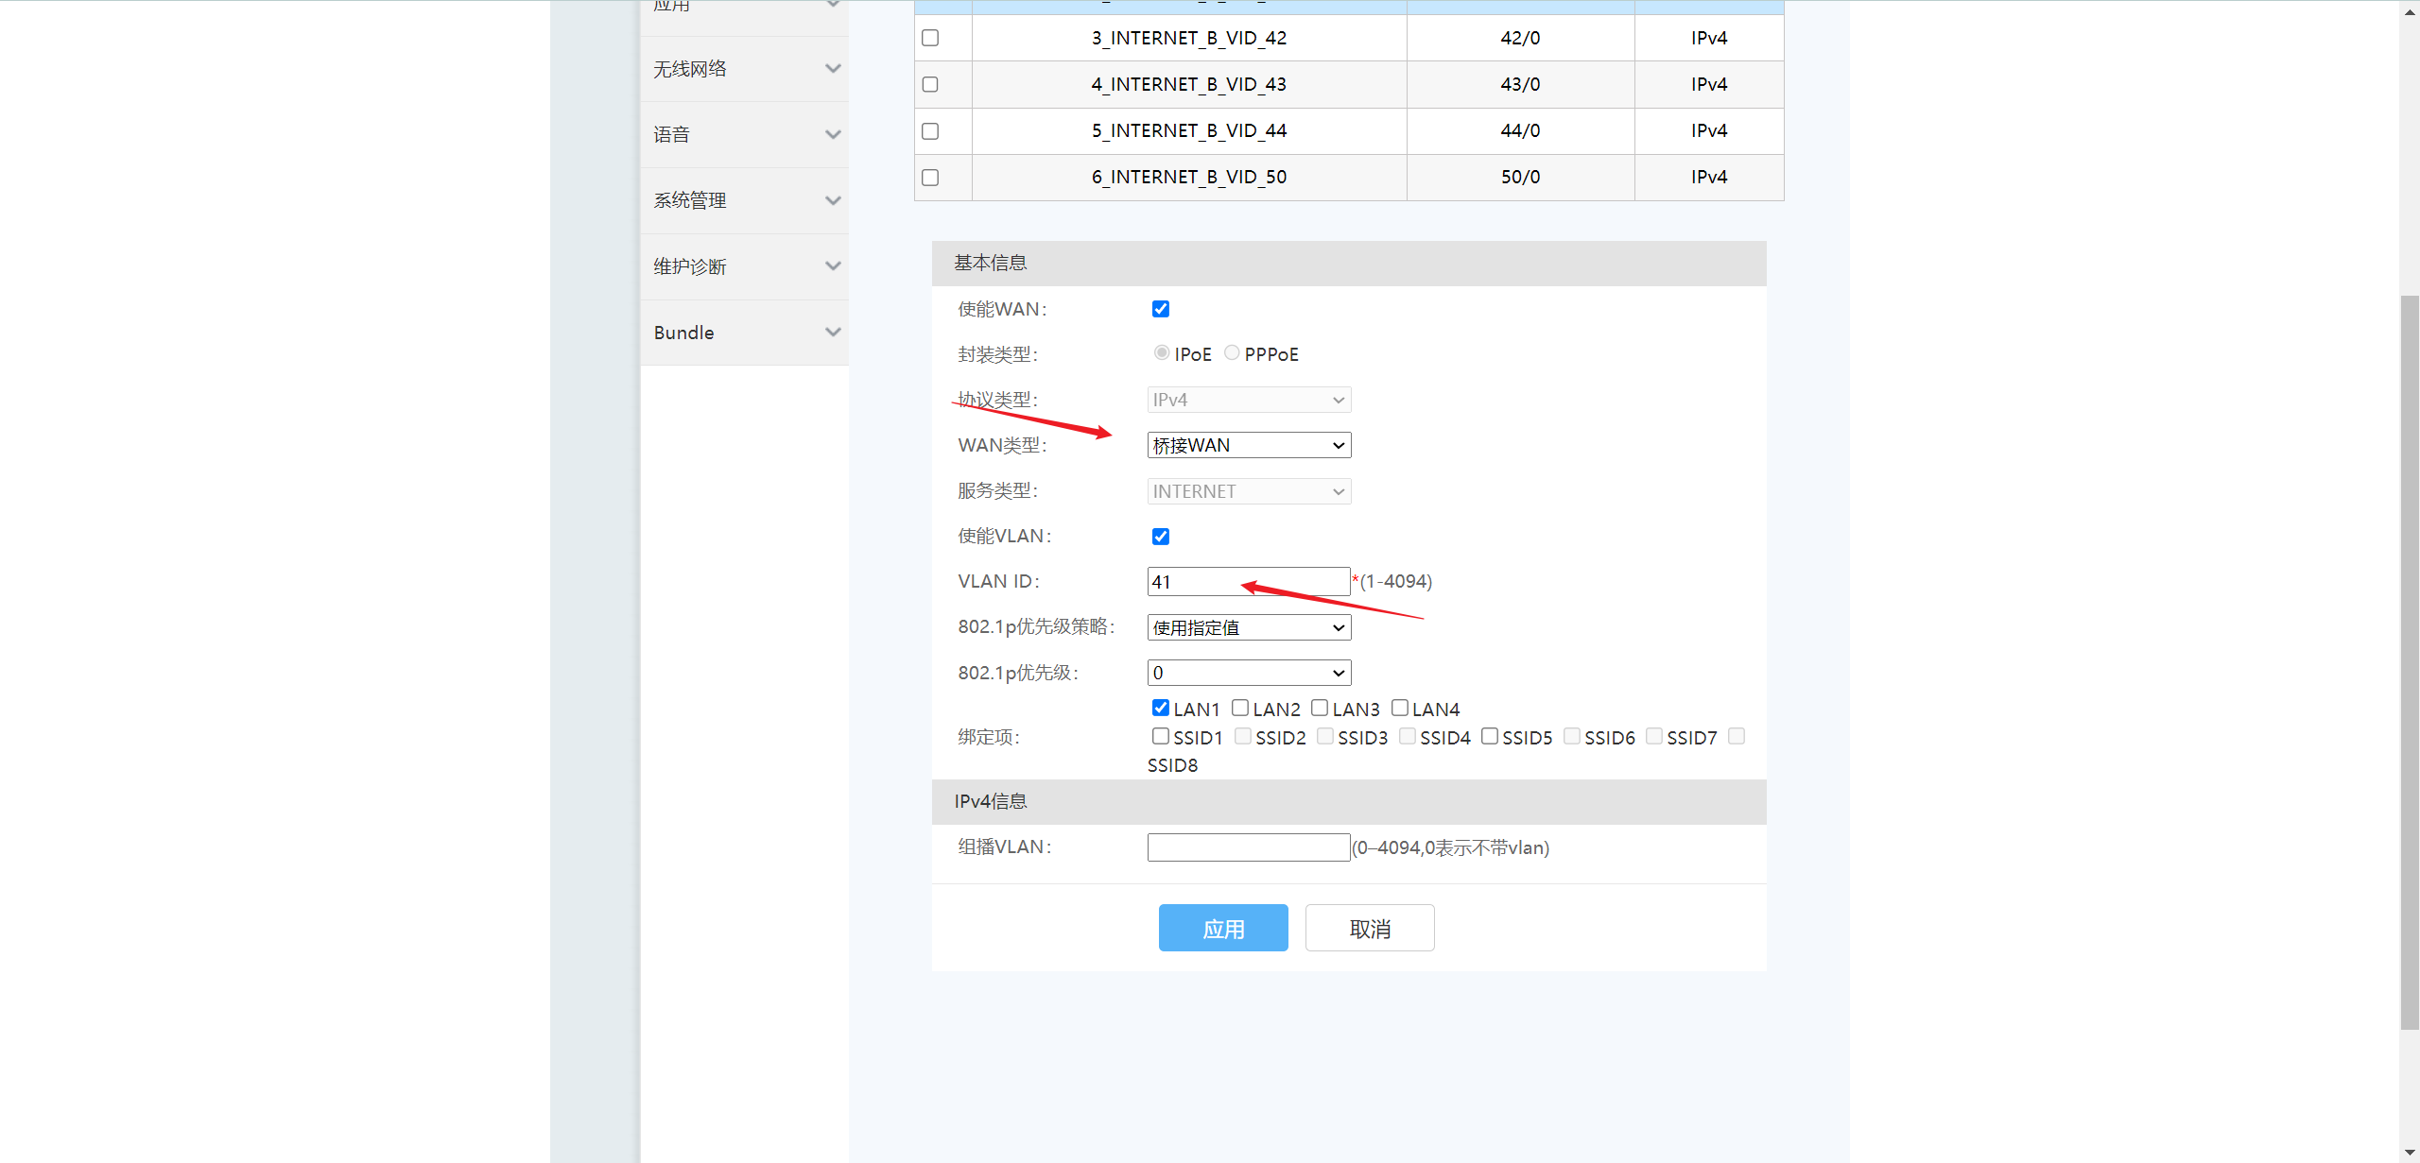Expand the Bundle chevron arrow
The width and height of the screenshot is (2420, 1163).
point(833,333)
